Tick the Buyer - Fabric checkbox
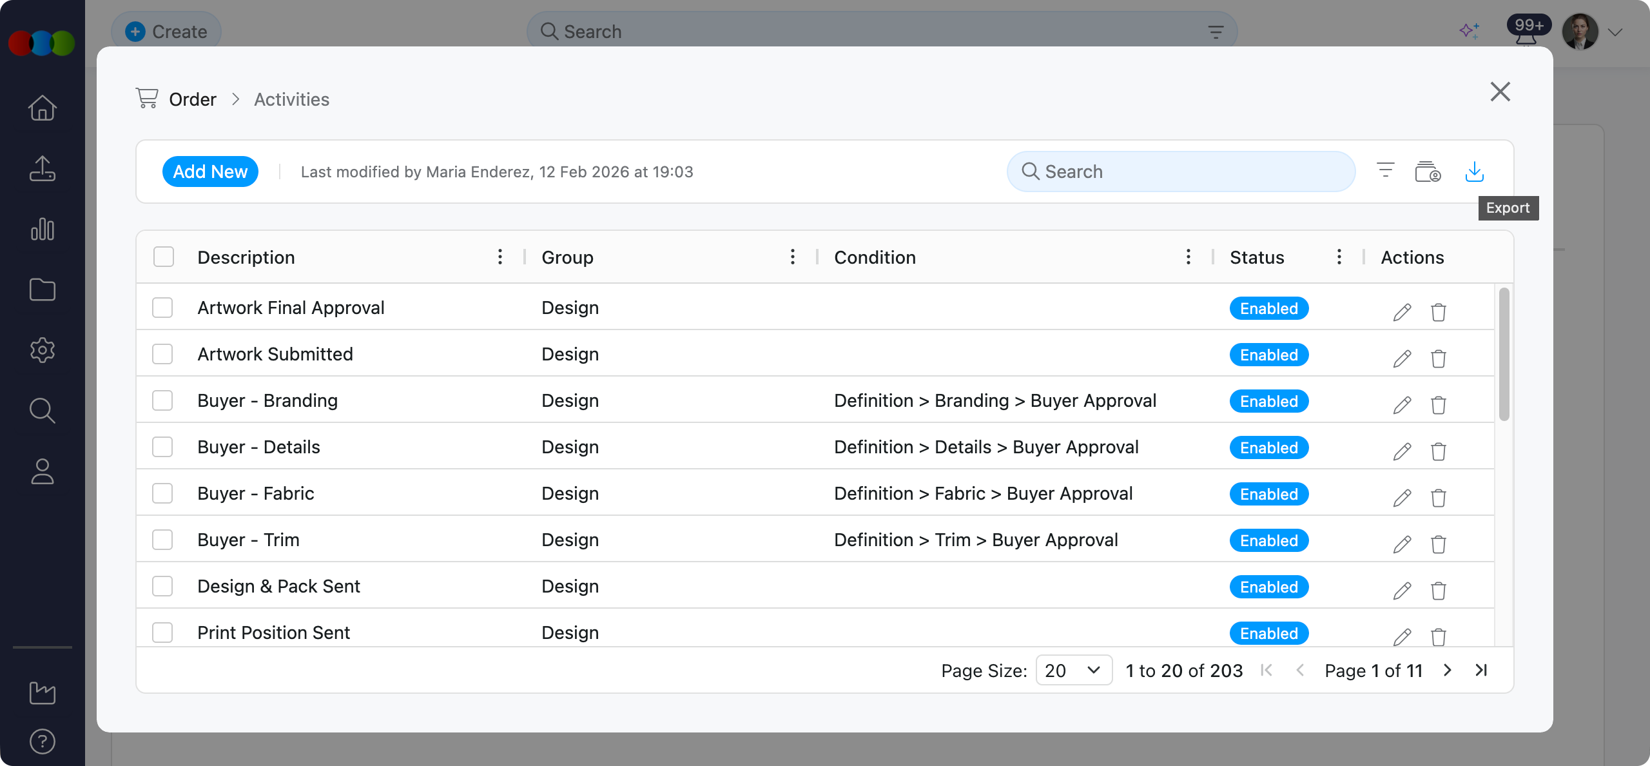This screenshot has height=766, width=1650. (162, 493)
